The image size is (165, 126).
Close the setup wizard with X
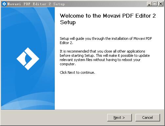[161, 4]
